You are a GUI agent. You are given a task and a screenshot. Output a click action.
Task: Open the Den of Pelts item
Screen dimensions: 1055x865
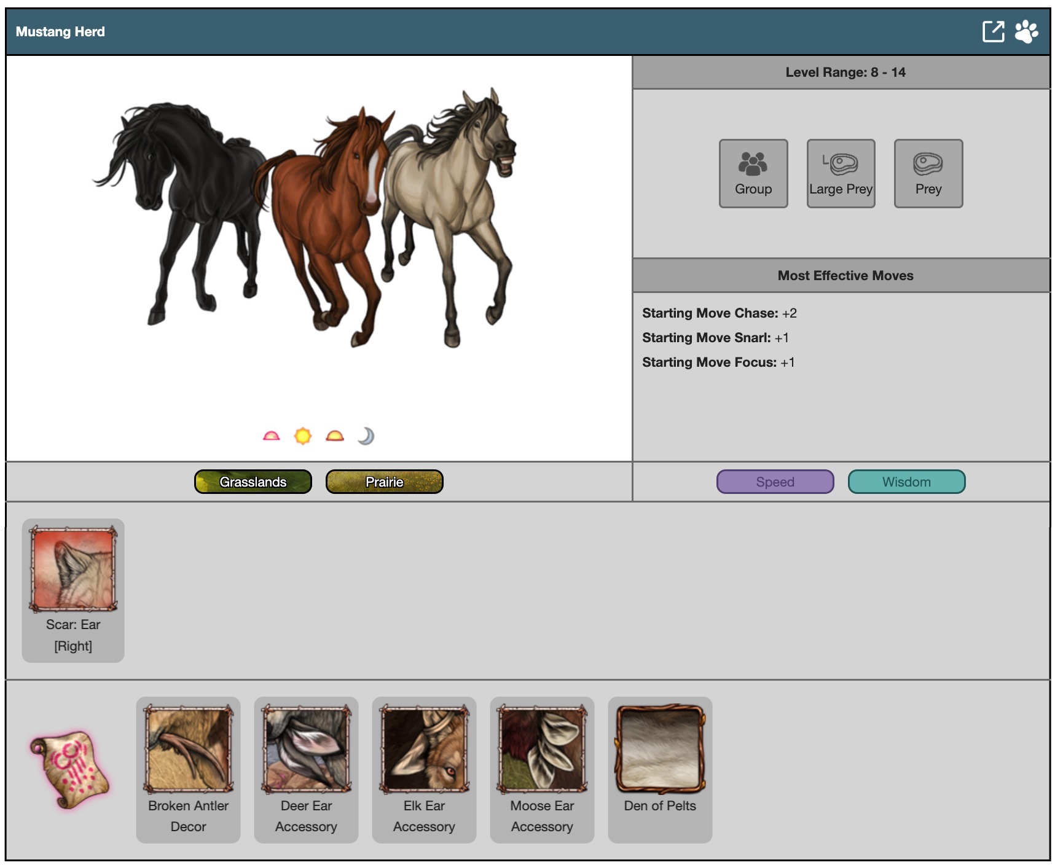(660, 769)
